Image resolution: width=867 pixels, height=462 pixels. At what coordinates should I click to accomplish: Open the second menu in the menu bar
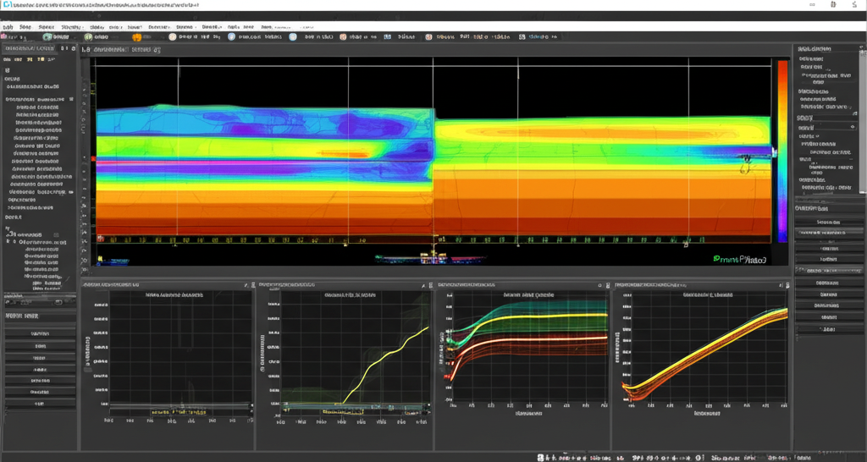pos(25,27)
